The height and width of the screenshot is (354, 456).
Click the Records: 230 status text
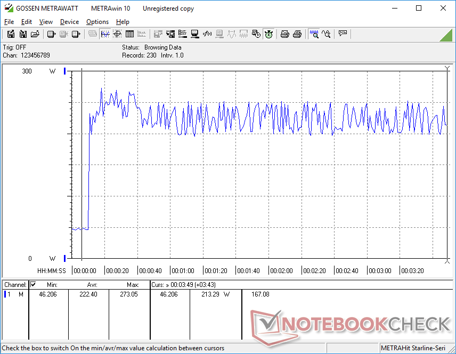(139, 55)
